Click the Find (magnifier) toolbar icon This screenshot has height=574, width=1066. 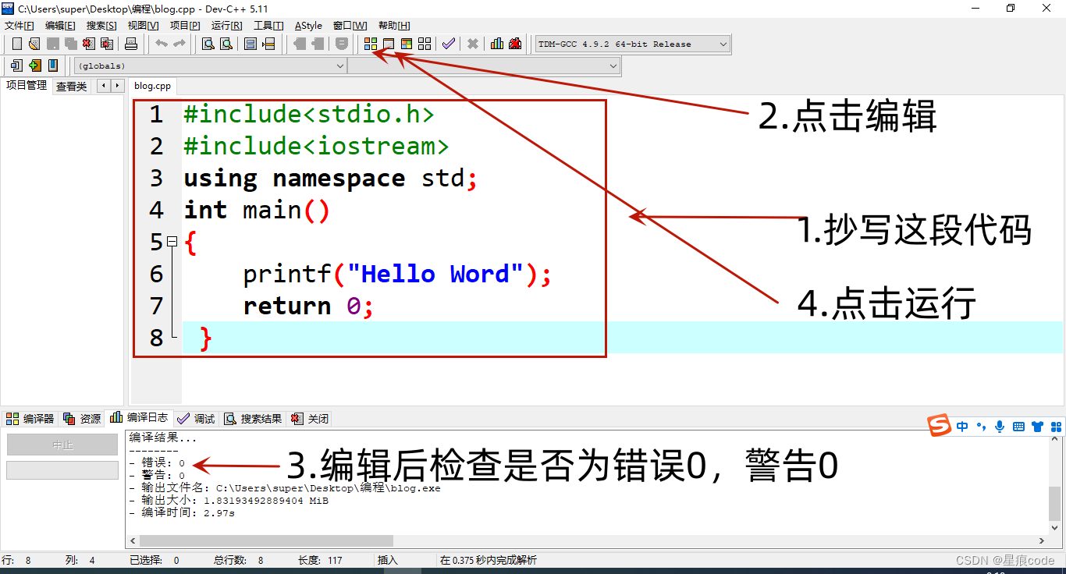(208, 44)
